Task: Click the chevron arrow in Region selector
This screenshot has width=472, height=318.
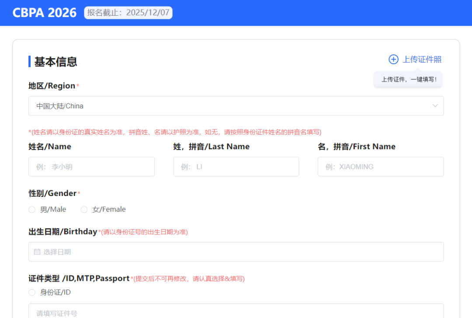Action: click(x=435, y=106)
